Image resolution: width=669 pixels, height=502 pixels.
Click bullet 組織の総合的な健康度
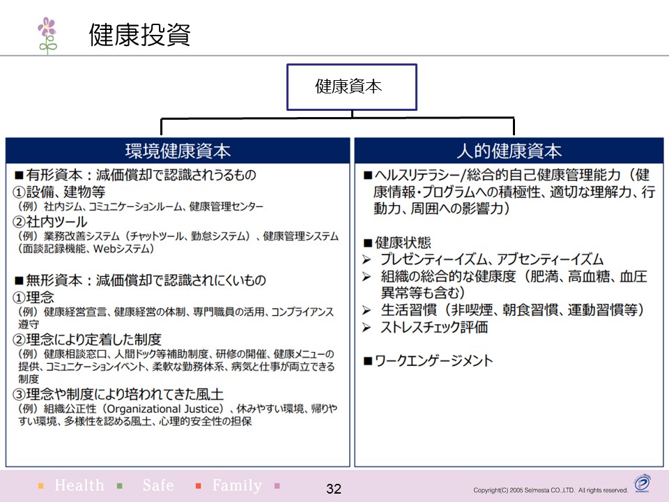505,284
